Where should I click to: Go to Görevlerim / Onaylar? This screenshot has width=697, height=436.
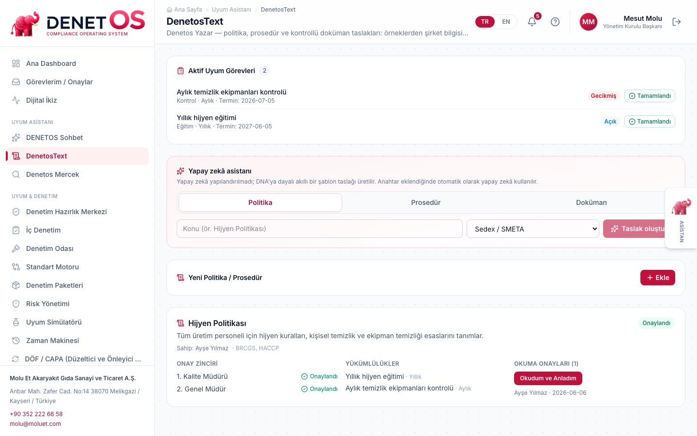(x=77, y=82)
